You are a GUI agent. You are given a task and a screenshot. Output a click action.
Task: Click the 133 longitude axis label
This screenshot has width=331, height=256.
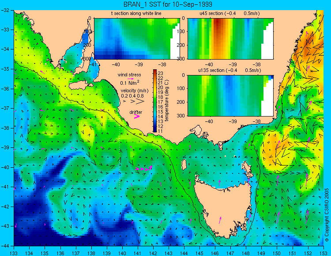[x=14, y=253]
